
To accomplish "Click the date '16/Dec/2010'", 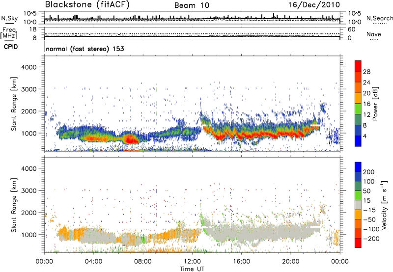I will [314, 4].
